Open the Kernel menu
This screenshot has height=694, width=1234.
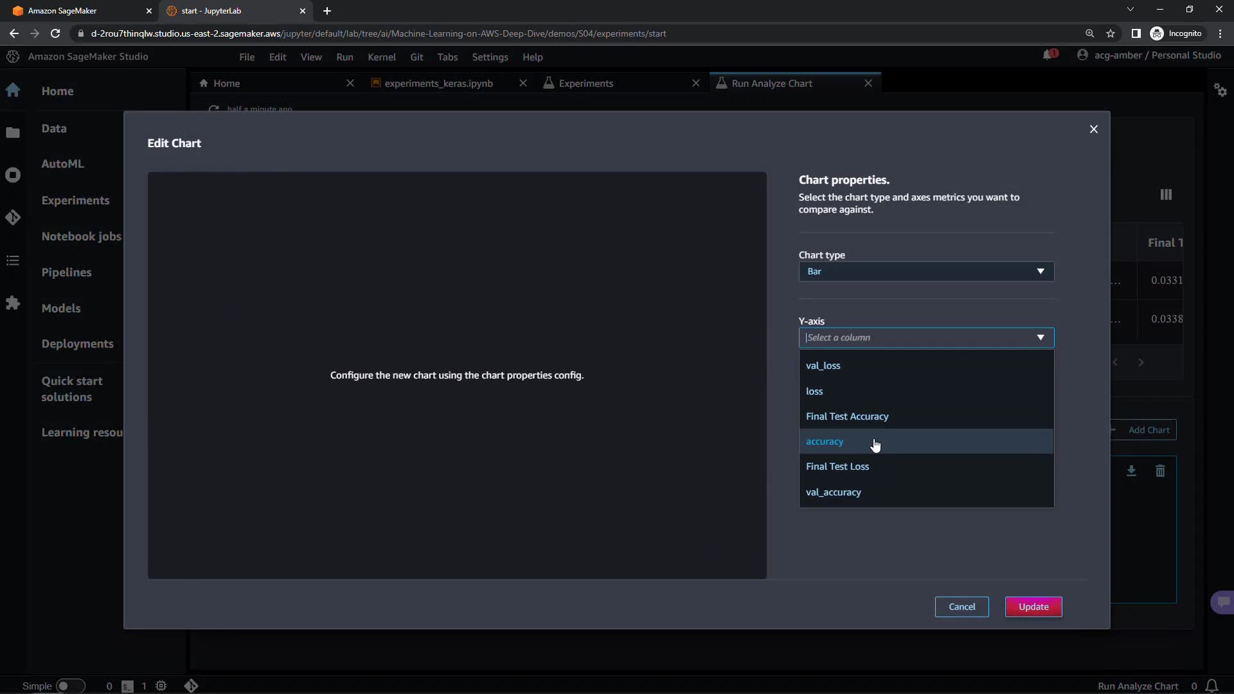(381, 57)
